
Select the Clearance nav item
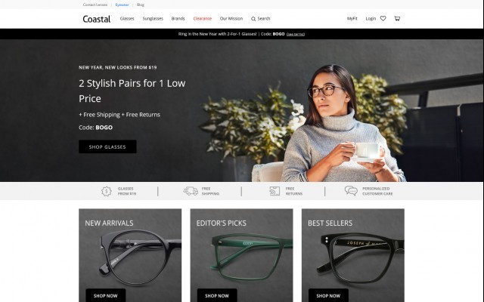[x=203, y=18]
